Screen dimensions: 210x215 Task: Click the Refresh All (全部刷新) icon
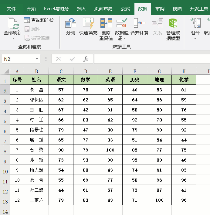tap(13, 24)
